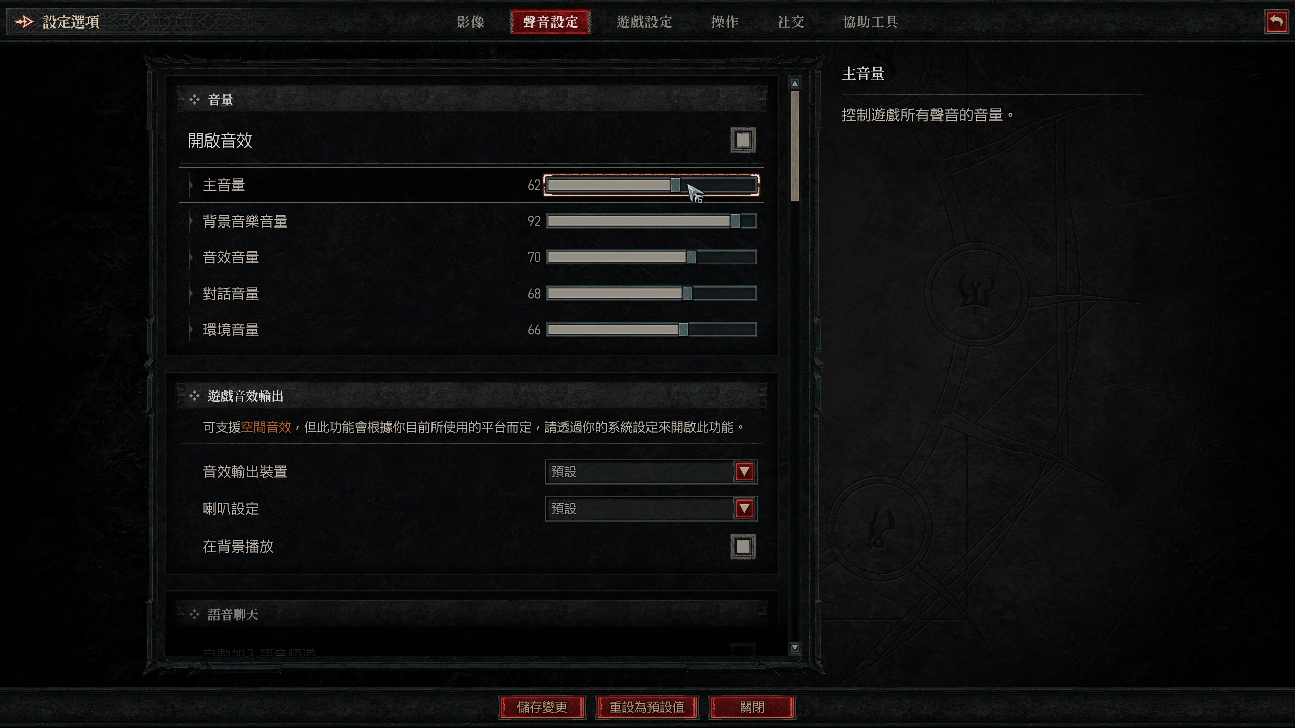Select the 協助工具 tab
The image size is (1295, 728).
tap(870, 22)
